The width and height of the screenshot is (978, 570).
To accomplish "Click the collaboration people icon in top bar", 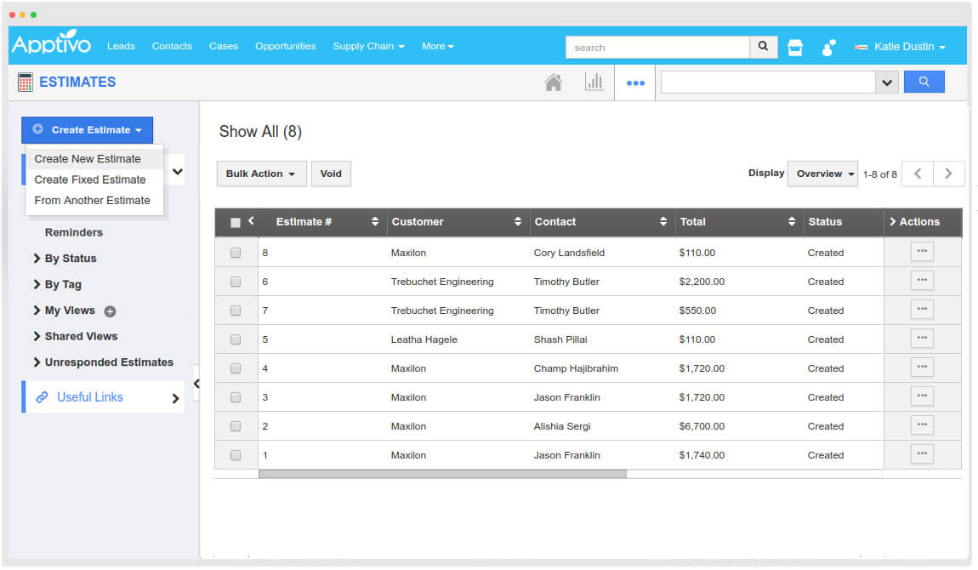I will click(827, 47).
